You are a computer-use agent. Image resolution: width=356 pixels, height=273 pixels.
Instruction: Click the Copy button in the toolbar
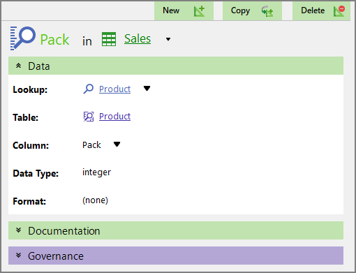point(252,10)
